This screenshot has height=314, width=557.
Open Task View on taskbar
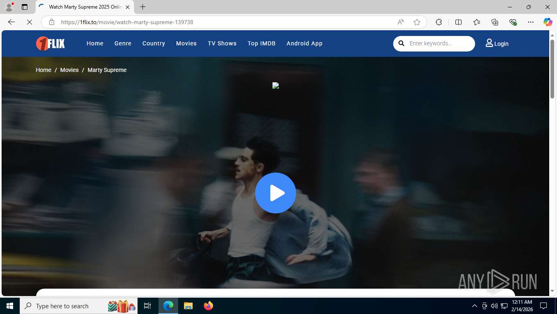(x=147, y=306)
